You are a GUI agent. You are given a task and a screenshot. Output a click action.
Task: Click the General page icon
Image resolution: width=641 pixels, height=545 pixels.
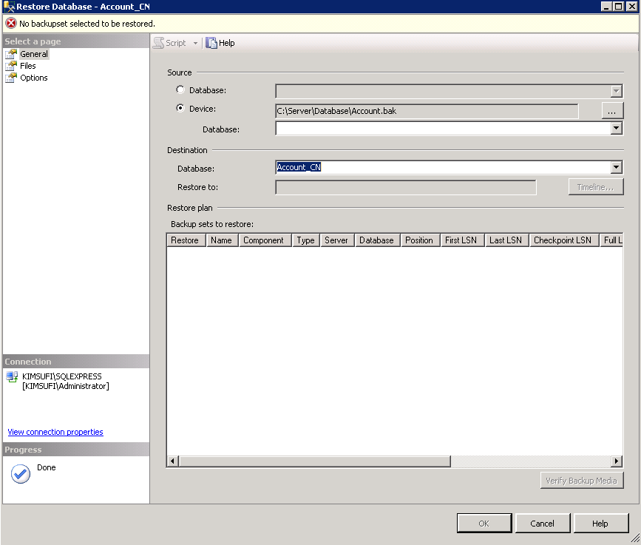(x=11, y=54)
